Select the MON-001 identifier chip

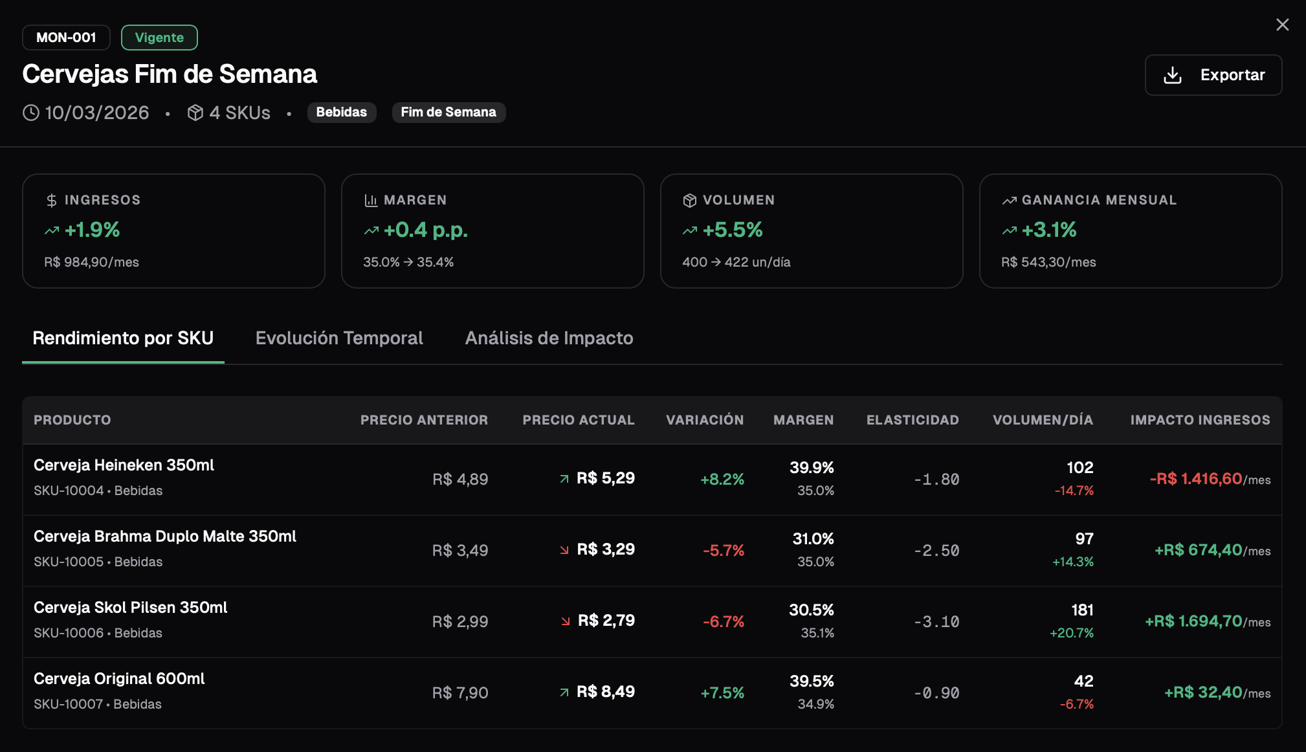[x=66, y=37]
